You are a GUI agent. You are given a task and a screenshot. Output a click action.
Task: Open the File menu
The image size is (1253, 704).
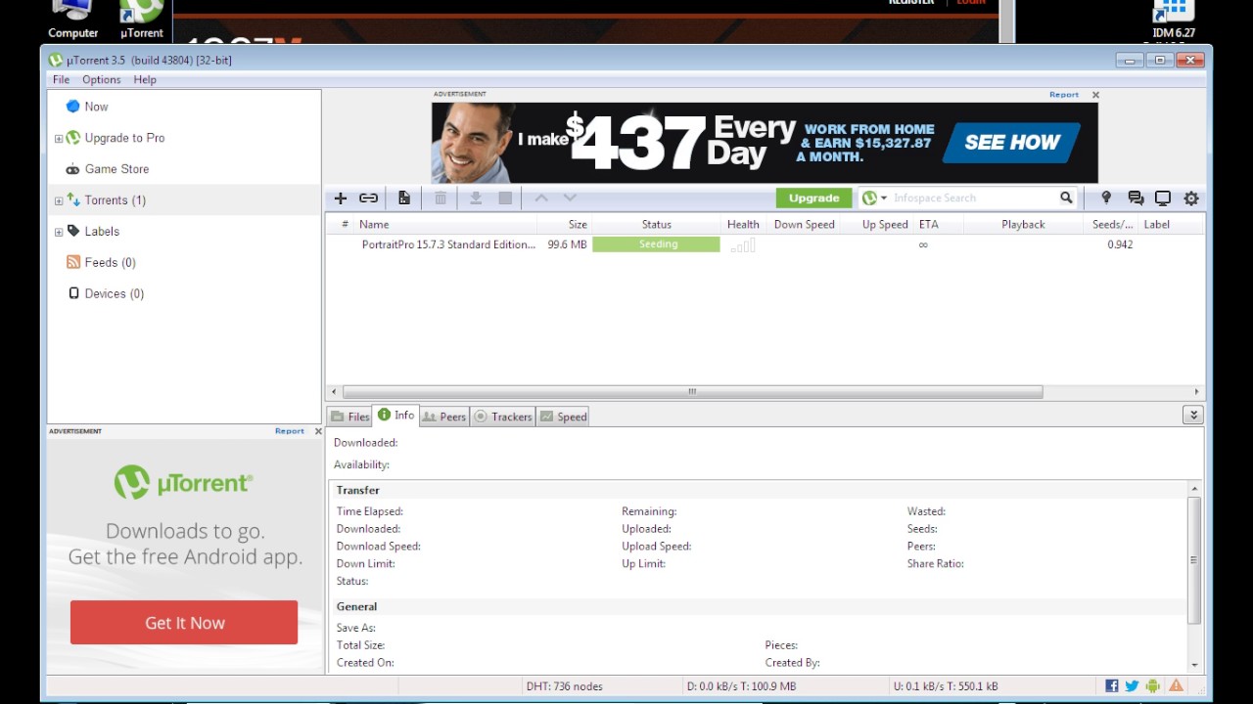61,80
